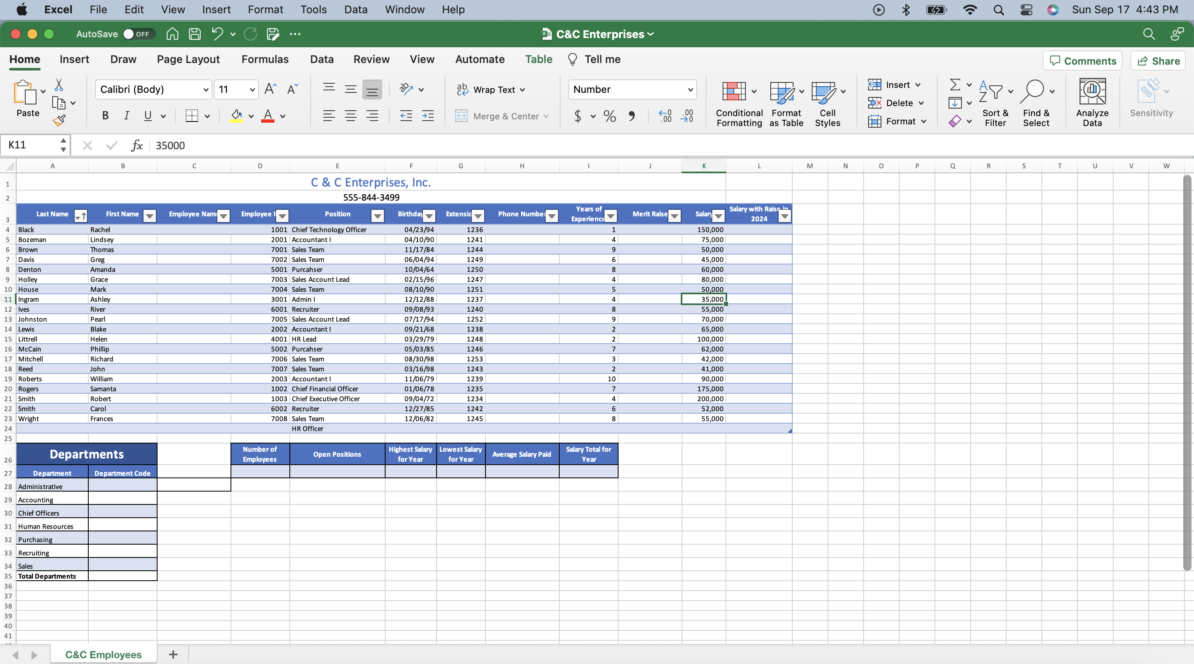Click the AutoSum sigma icon
Screen dimensions: 1194x664
(x=954, y=85)
